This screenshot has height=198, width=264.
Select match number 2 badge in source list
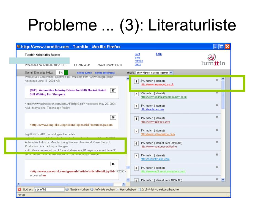pyautogui.click(x=136, y=94)
